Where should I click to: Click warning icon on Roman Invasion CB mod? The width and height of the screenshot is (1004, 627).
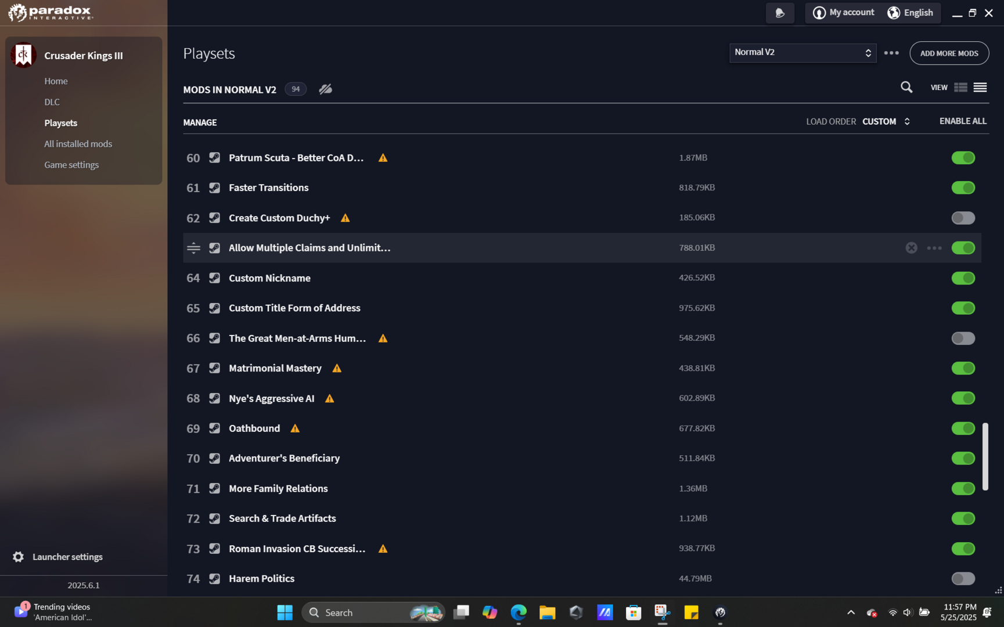pyautogui.click(x=383, y=549)
